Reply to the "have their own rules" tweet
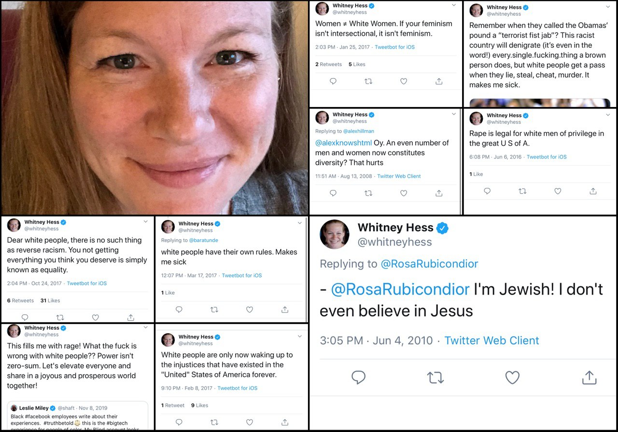618x432 pixels. (x=179, y=310)
